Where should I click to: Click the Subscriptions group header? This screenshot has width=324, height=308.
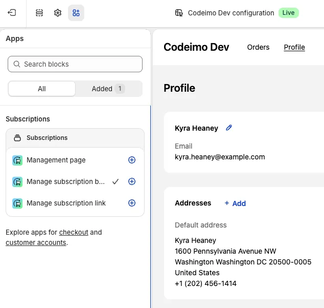coord(75,138)
